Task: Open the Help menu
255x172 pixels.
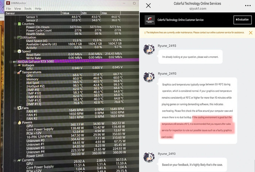Action: click(x=38, y=9)
